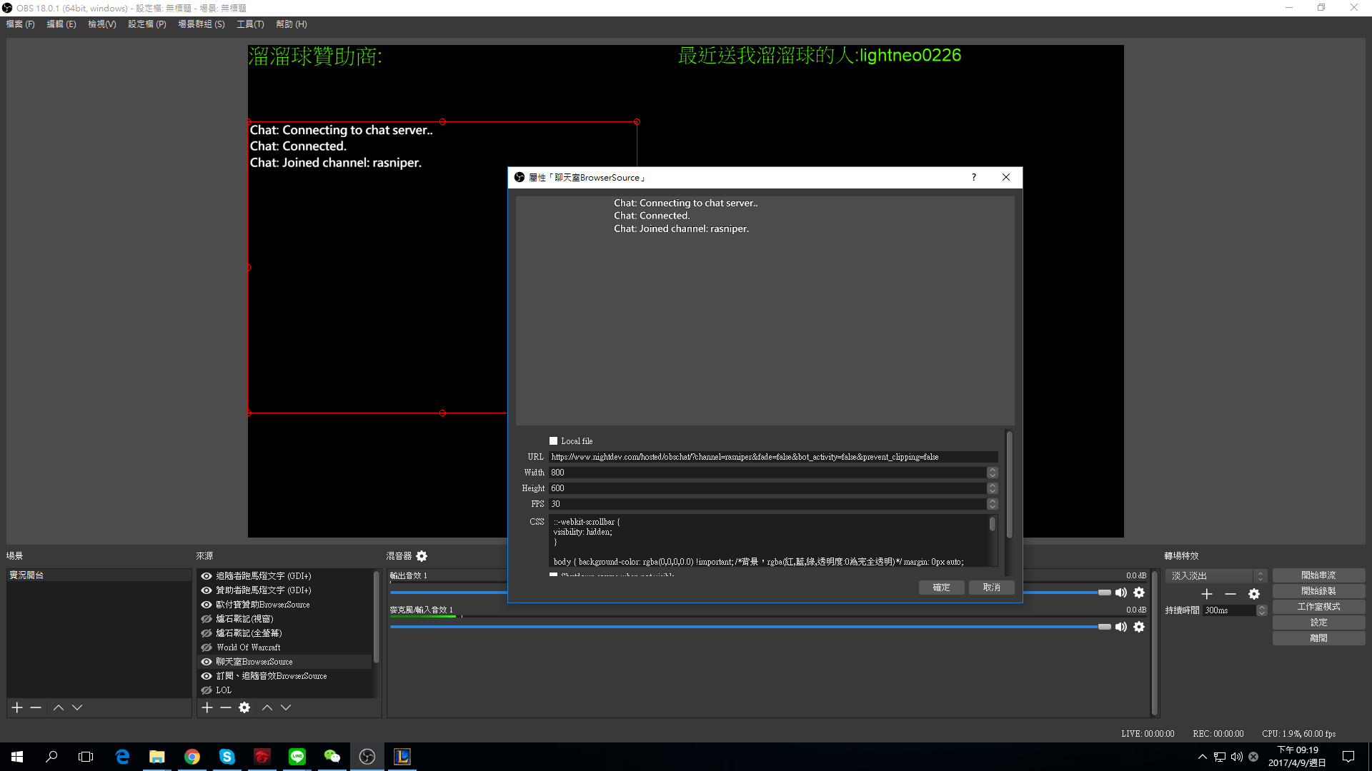Open the 麥克風/輸入音效 1 audio settings gear
Image resolution: width=1372 pixels, height=771 pixels.
pyautogui.click(x=1139, y=627)
